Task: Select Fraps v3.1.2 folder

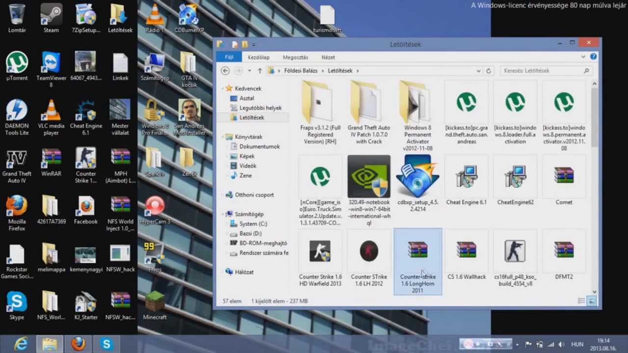Action: click(x=320, y=113)
